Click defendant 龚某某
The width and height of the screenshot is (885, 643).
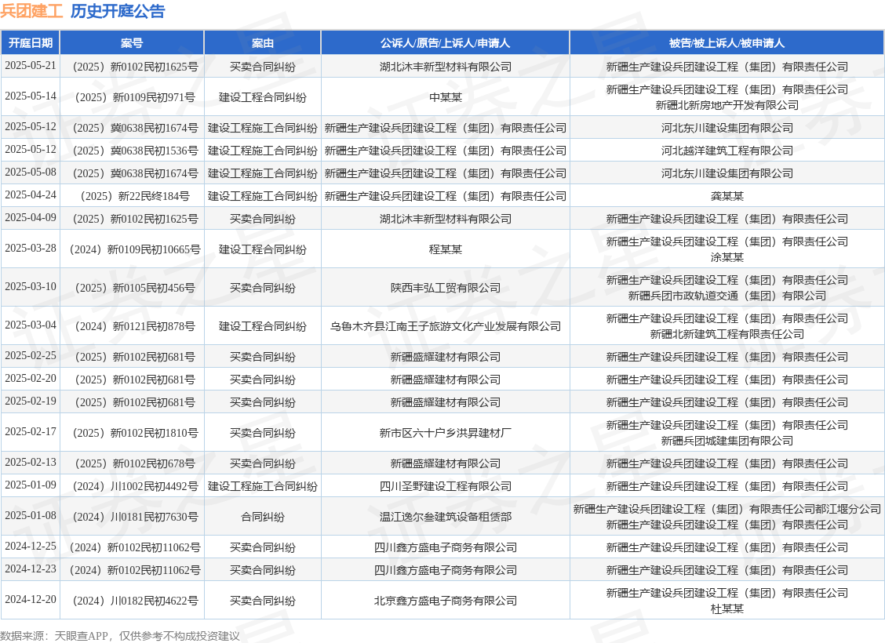tap(727, 196)
